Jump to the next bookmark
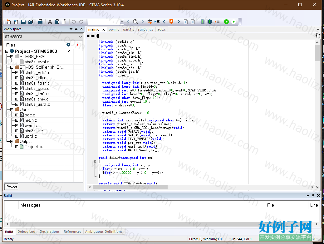This screenshot has width=324, height=244. [179, 22]
